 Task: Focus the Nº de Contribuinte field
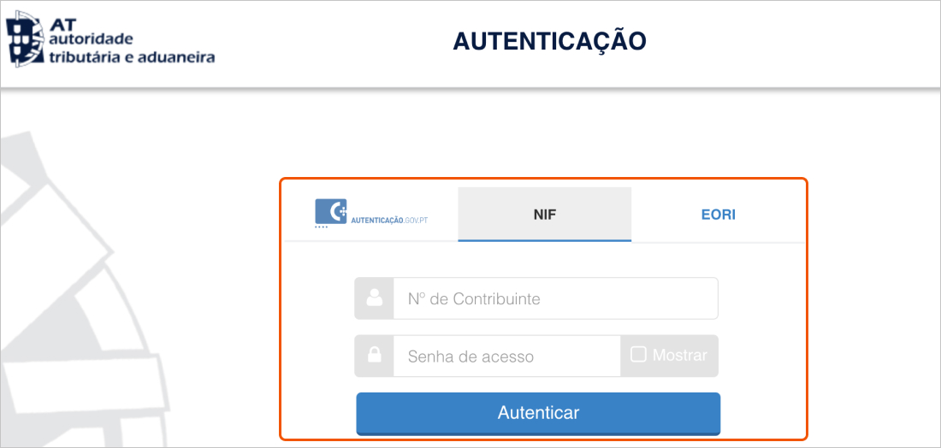(x=554, y=298)
